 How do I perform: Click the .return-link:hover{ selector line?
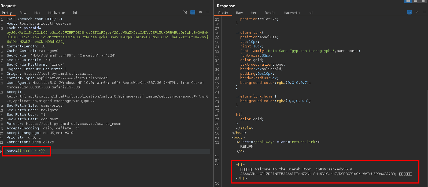(256, 96)
